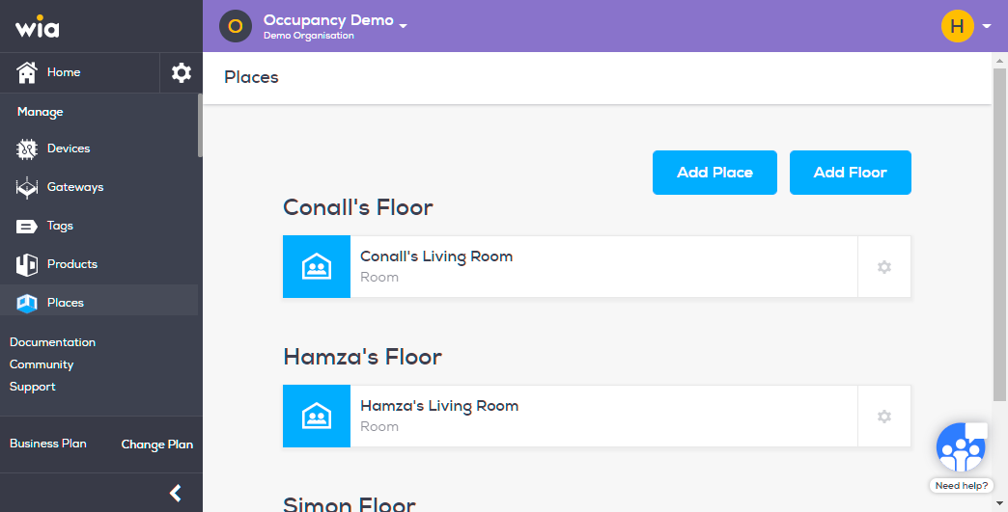
Task: Click Change Plan link
Action: [156, 444]
